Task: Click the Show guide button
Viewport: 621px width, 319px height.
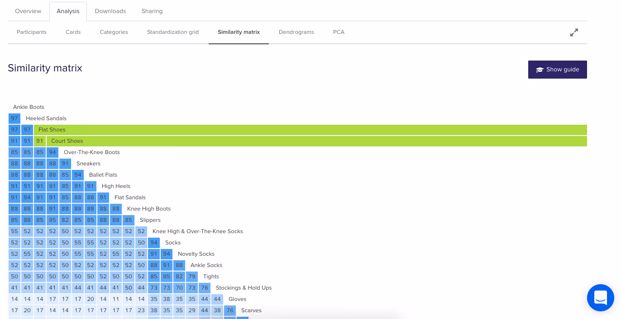Action: click(x=558, y=70)
